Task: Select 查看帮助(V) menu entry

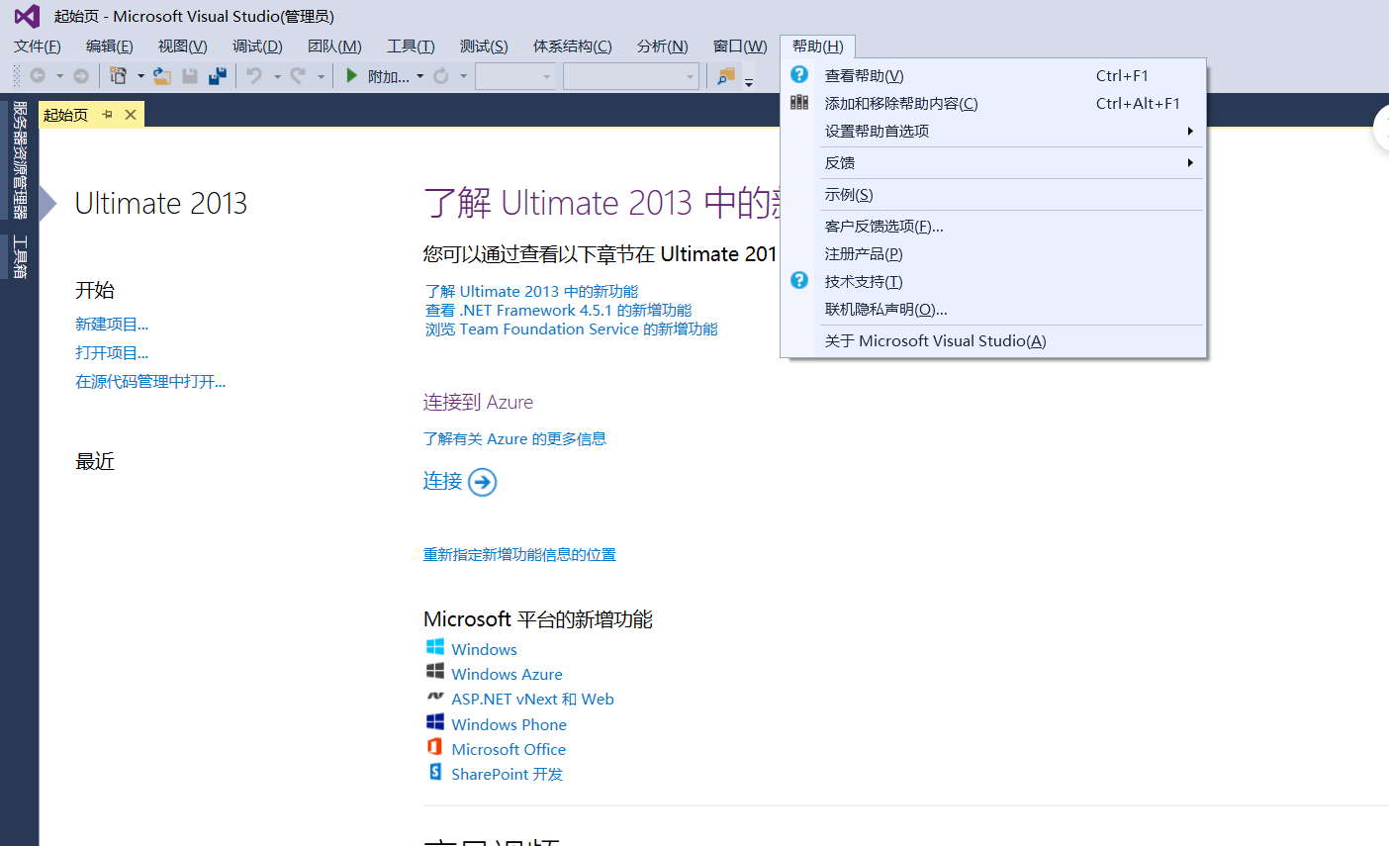Action: pos(993,75)
